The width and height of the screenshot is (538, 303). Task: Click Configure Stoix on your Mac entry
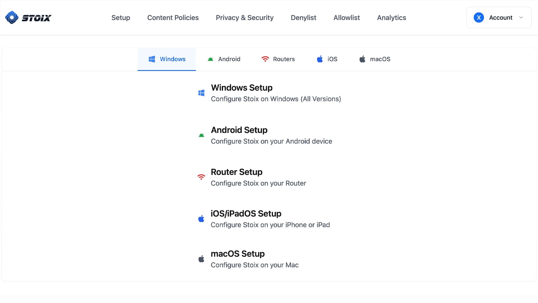click(254, 265)
